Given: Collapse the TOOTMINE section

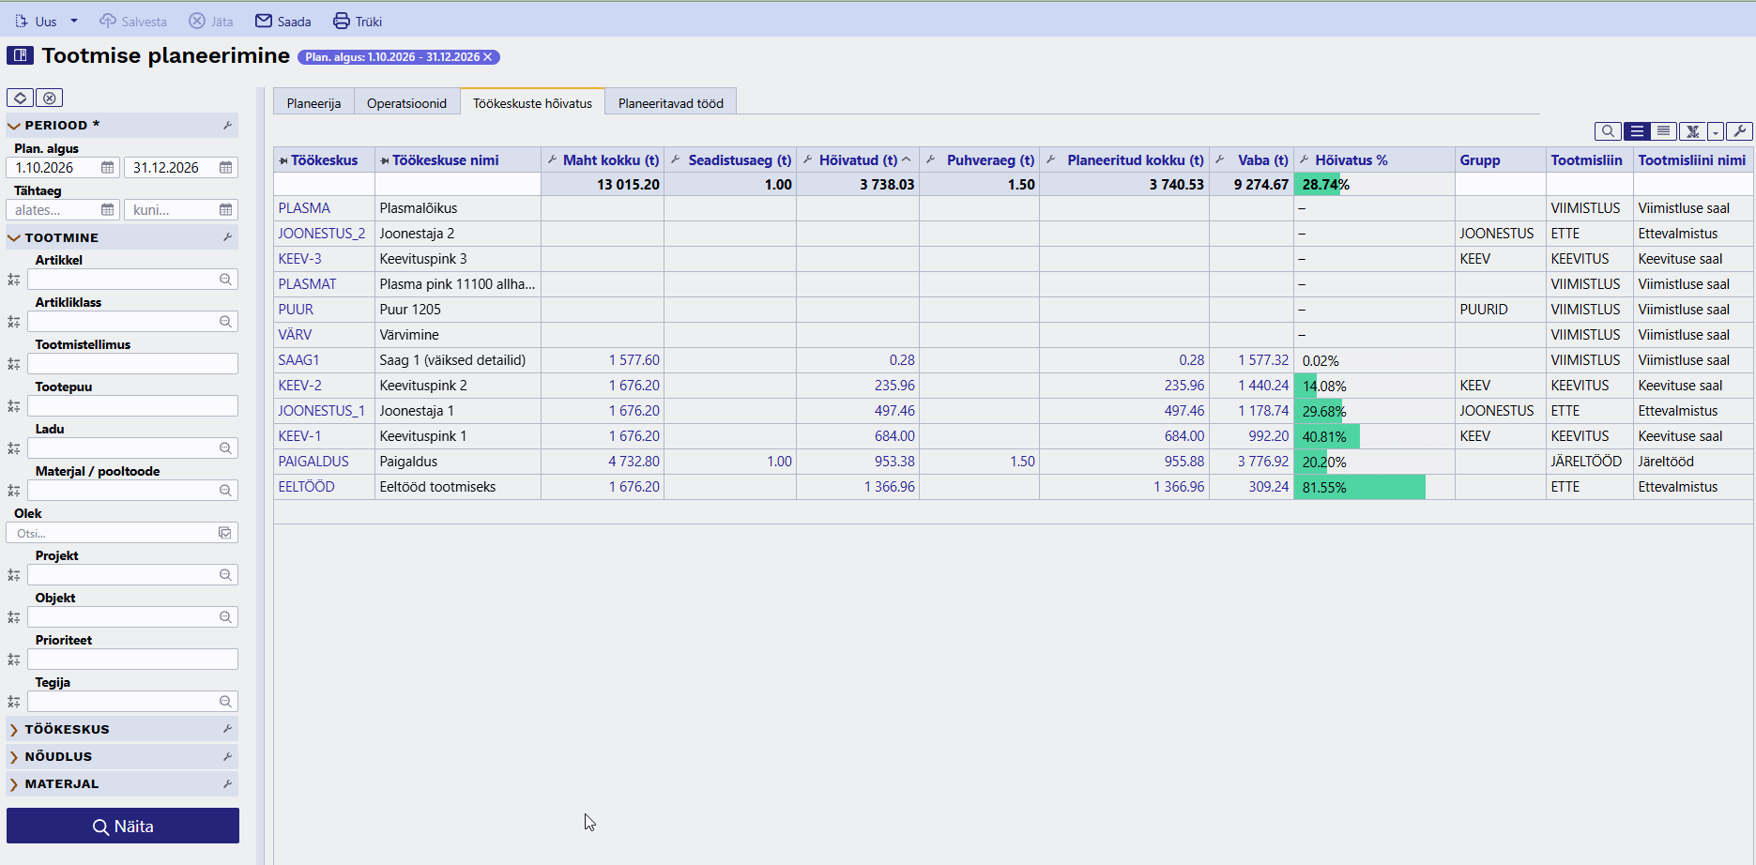Looking at the screenshot, I should click(x=14, y=238).
